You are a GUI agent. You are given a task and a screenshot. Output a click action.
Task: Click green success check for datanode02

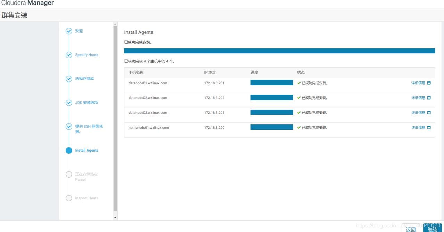299,98
